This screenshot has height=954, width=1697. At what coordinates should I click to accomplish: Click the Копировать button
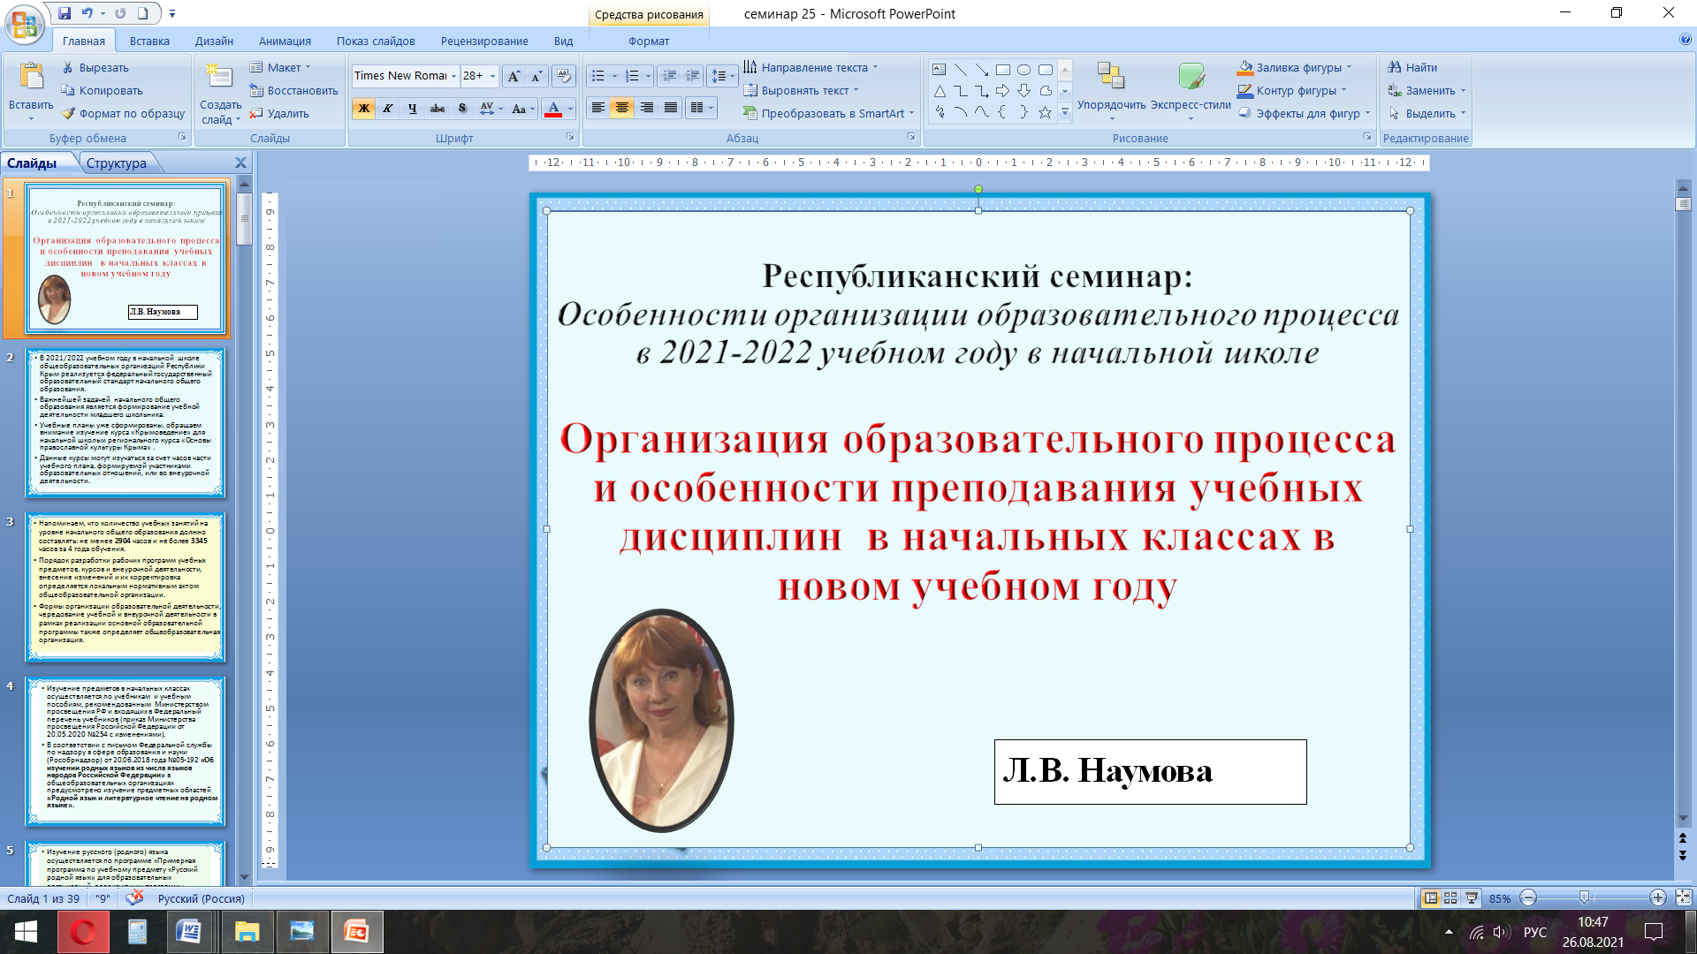point(102,90)
